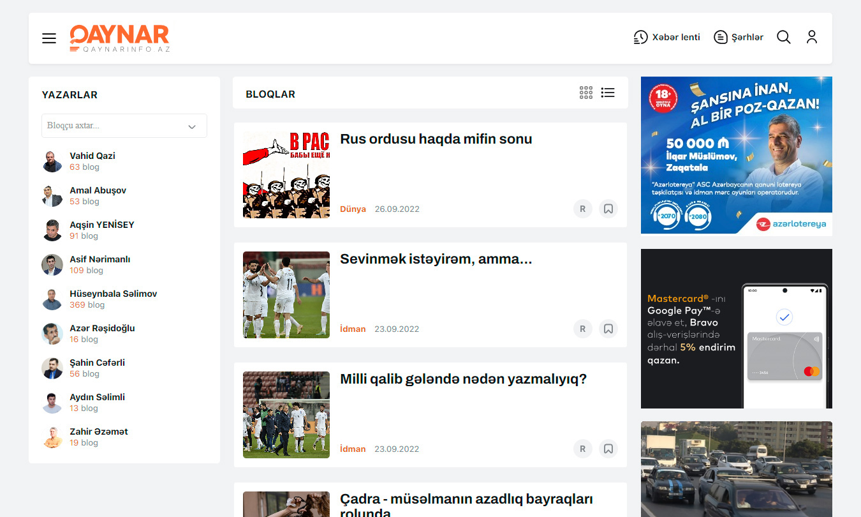This screenshot has height=517, width=861.
Task: Click the R button on Milli qalib post
Action: 582,449
